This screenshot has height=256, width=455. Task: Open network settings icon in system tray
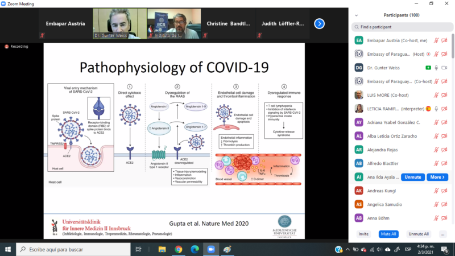tap(372, 249)
